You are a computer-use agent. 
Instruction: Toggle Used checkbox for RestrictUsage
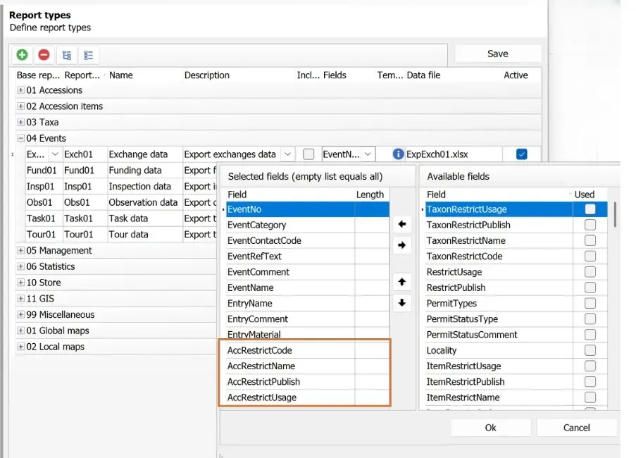click(x=590, y=272)
